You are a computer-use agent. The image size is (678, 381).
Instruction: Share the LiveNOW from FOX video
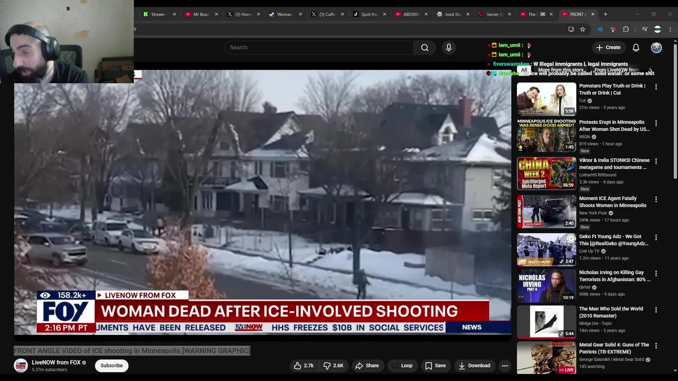367,366
